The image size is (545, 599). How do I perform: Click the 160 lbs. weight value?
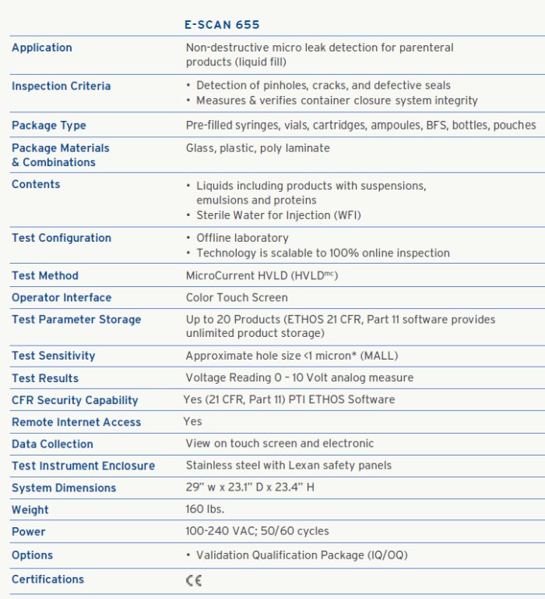coord(205,509)
